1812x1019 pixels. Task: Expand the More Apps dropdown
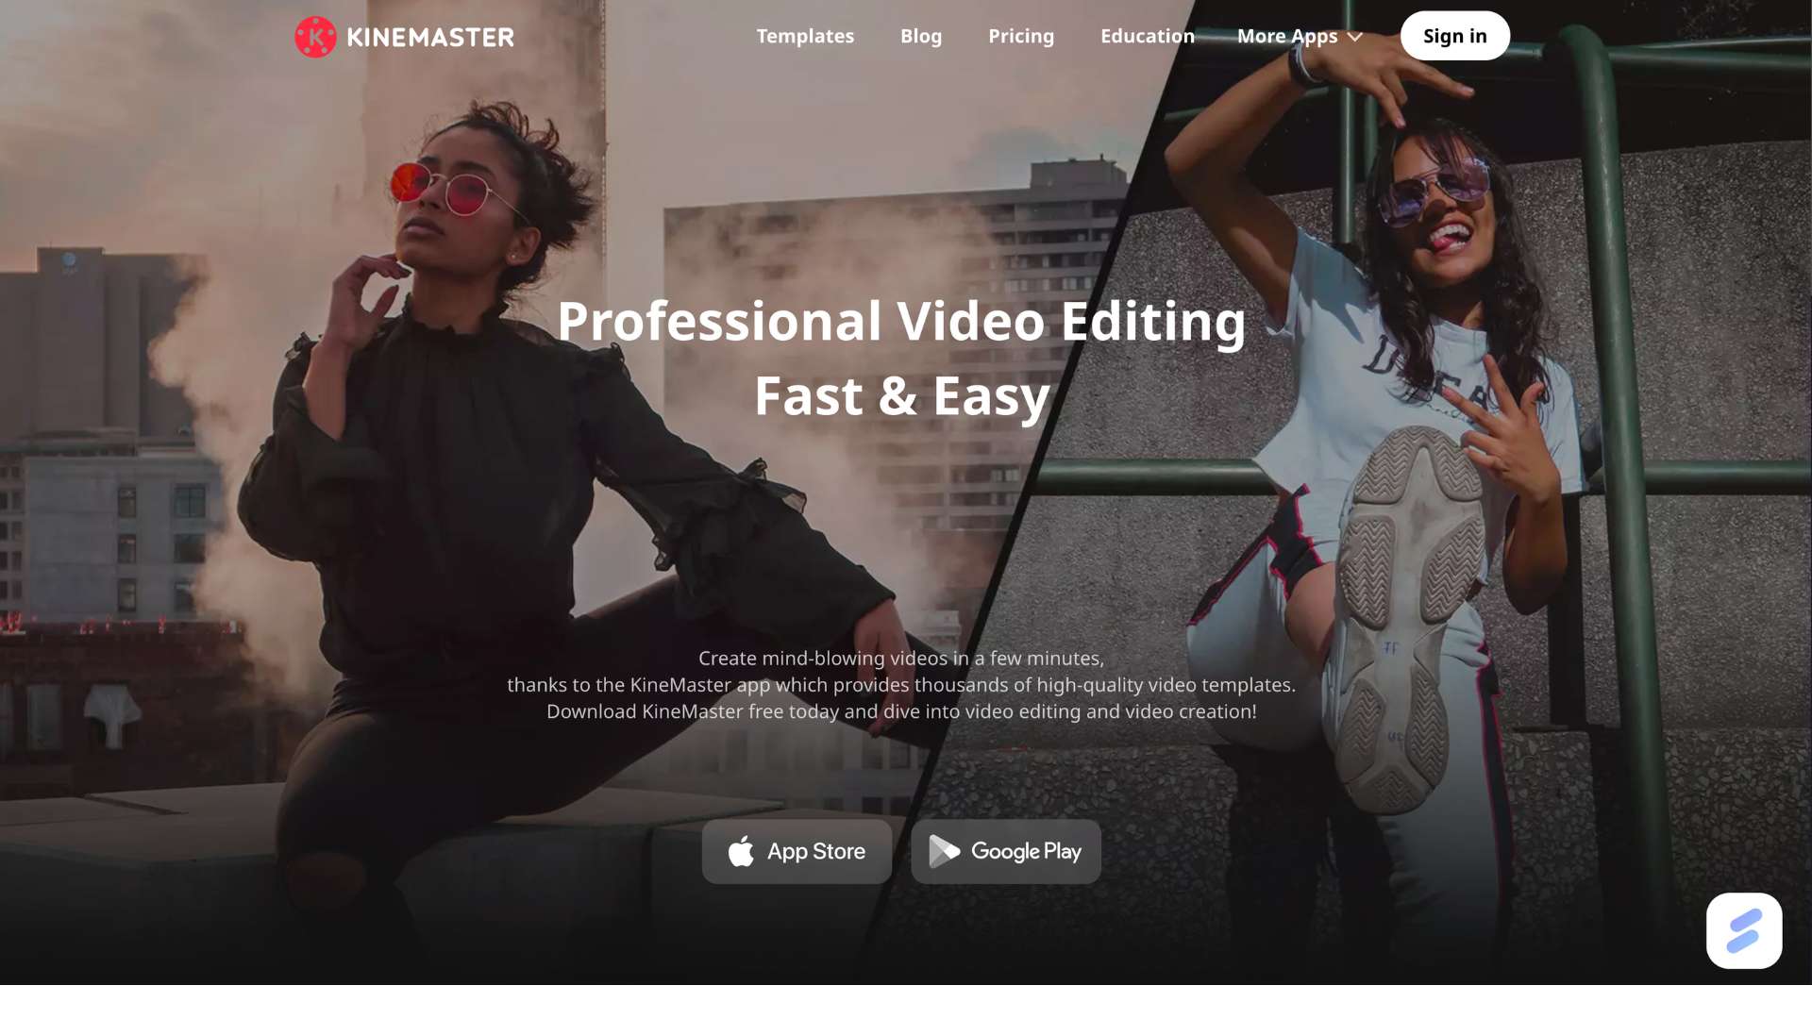tap(1300, 36)
